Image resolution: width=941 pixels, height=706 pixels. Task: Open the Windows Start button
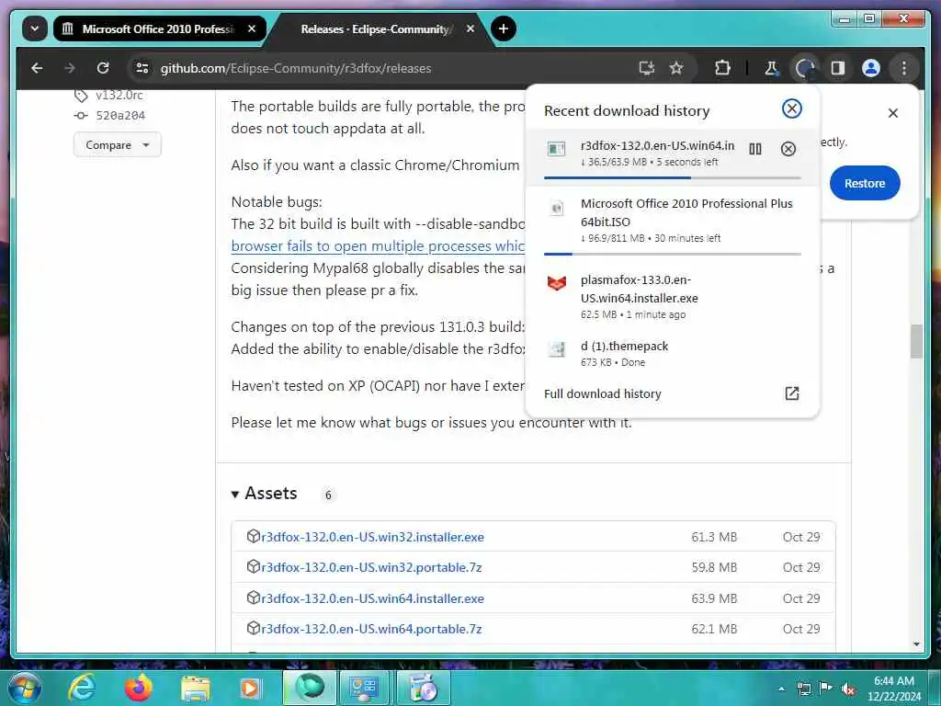click(24, 688)
